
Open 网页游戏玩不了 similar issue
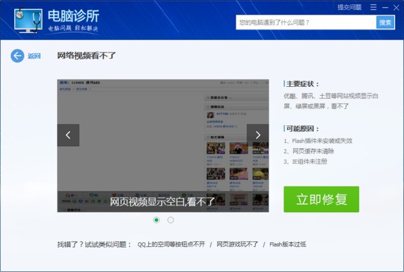click(237, 244)
